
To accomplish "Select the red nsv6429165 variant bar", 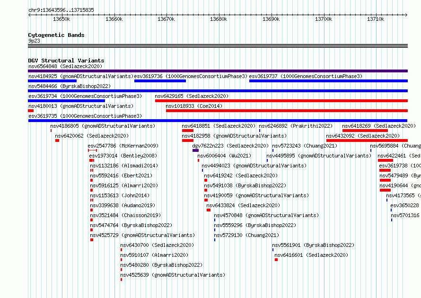I will coord(281,101).
